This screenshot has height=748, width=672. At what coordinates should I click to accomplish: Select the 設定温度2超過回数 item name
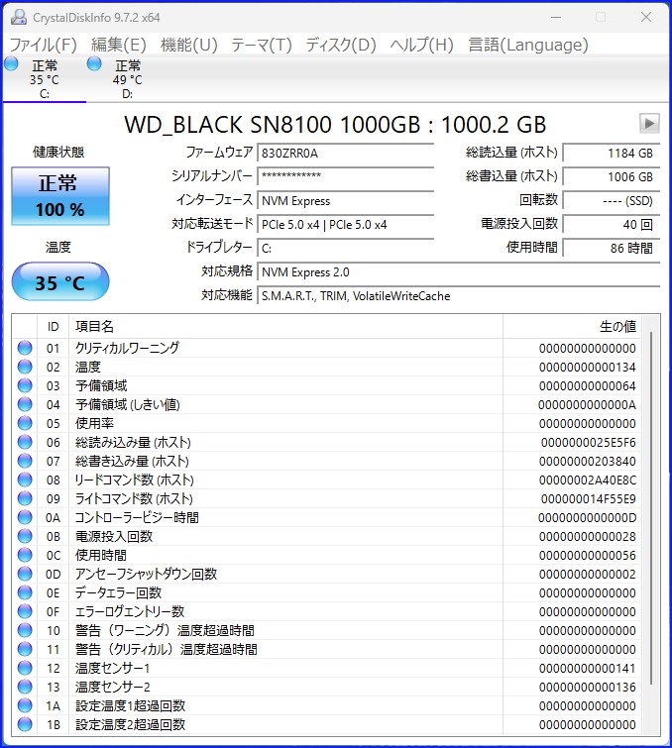pos(130,724)
